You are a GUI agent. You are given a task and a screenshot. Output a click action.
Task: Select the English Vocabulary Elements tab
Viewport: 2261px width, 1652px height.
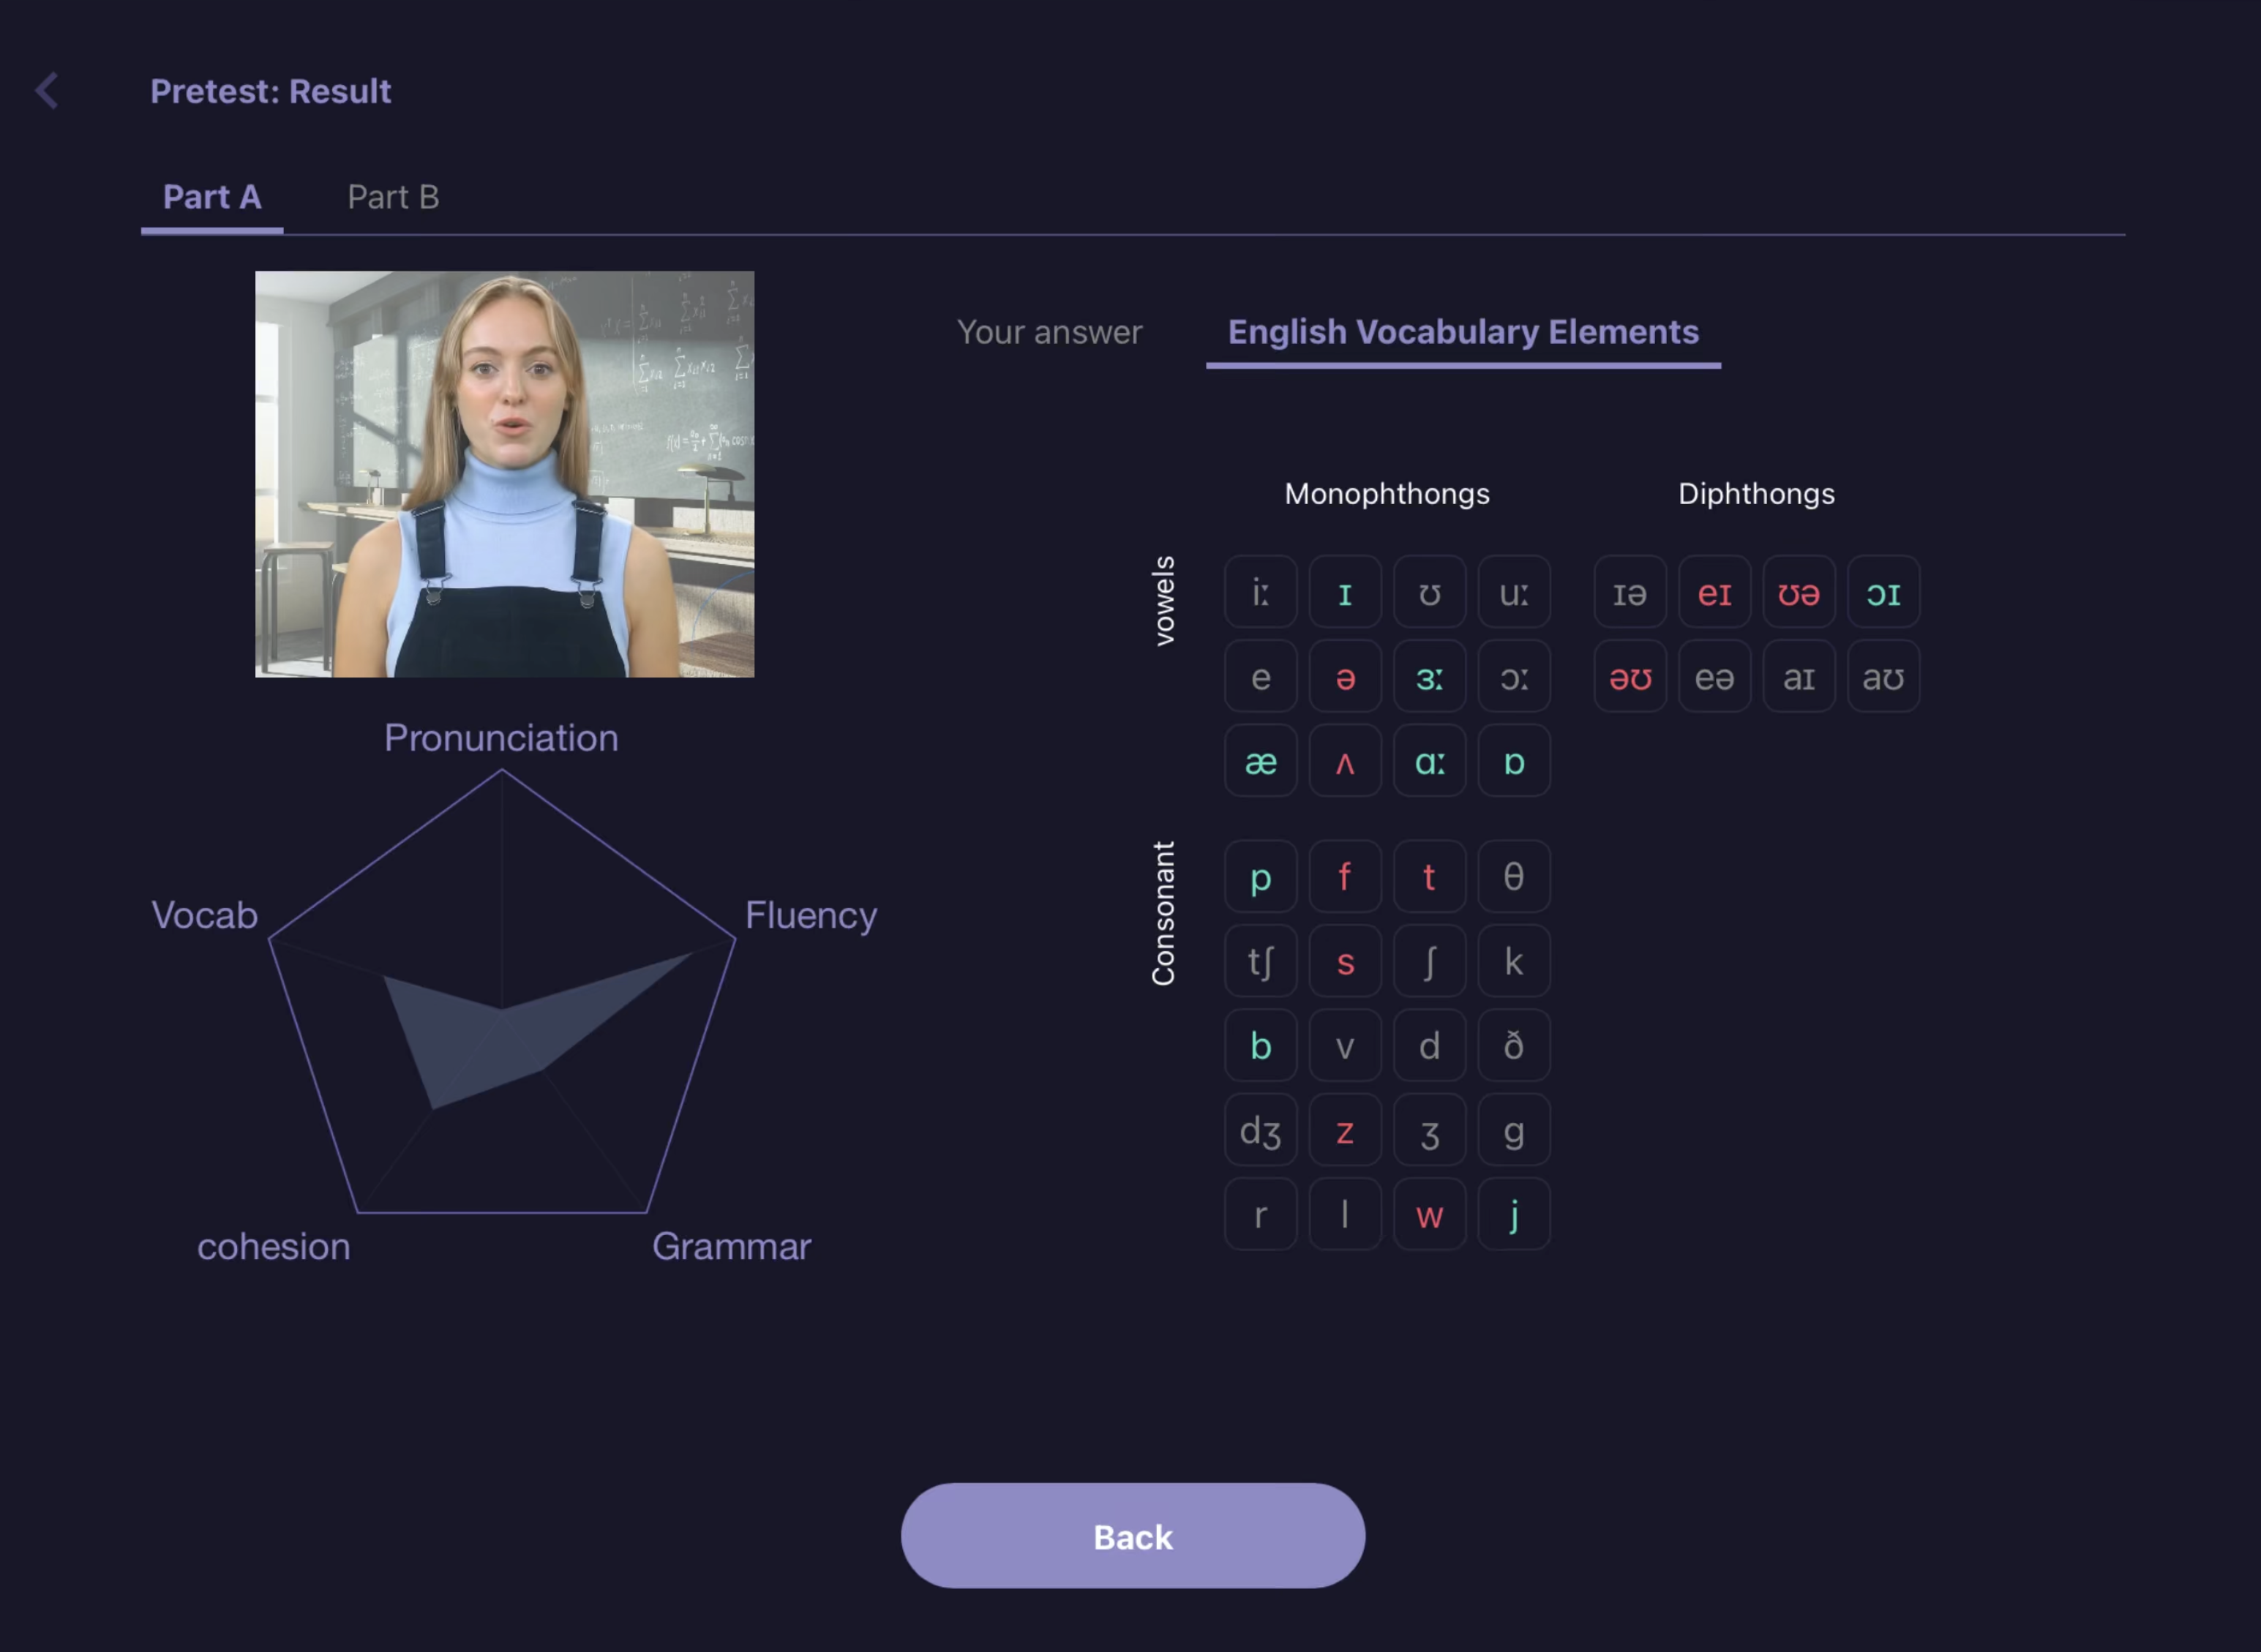1462,332
